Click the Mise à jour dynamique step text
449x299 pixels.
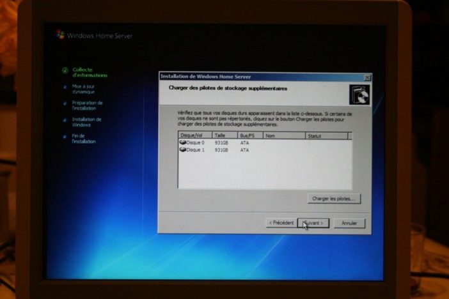(83, 89)
